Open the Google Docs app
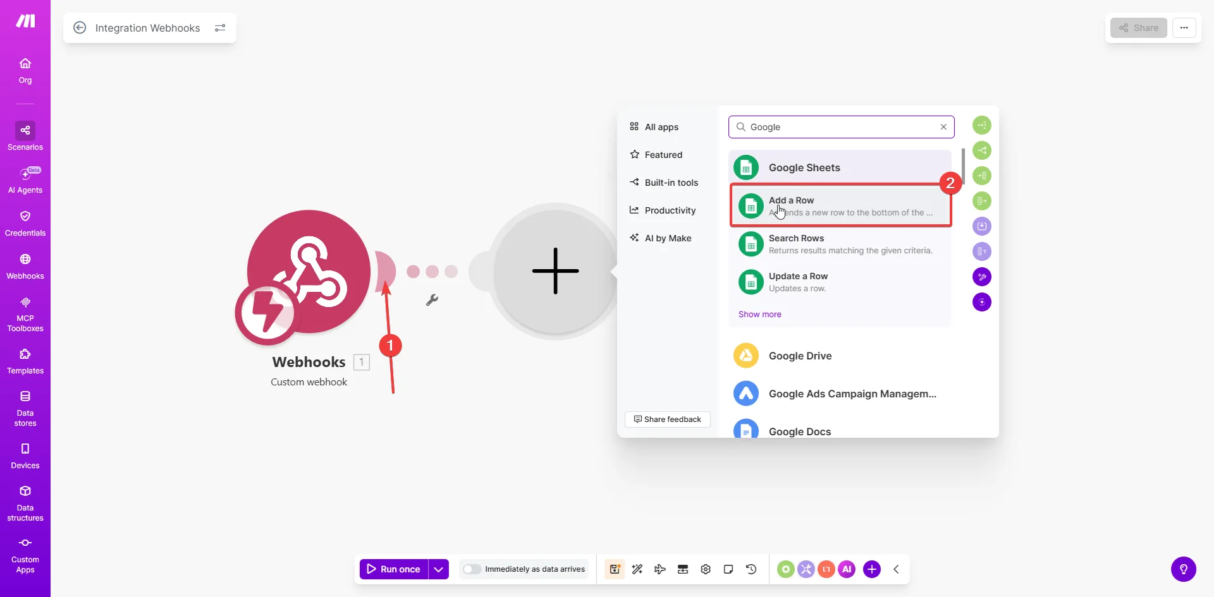The height and width of the screenshot is (597, 1214). [841, 429]
